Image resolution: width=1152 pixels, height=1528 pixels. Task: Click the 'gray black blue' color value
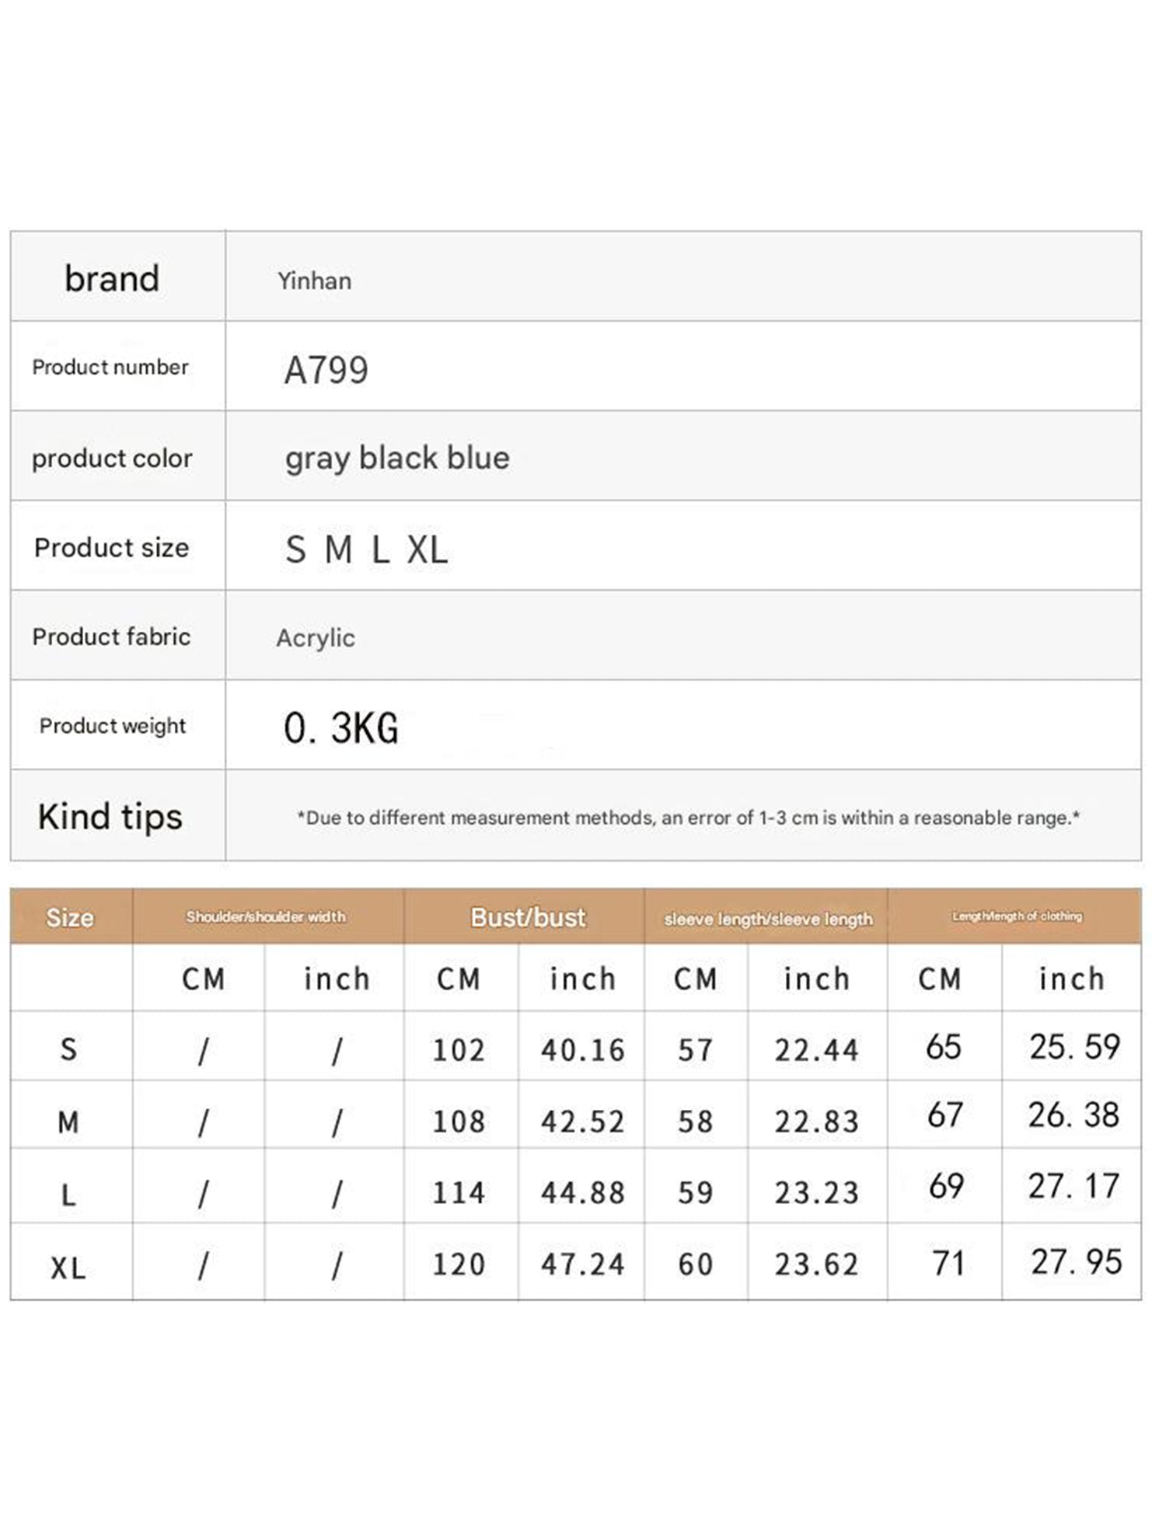pyautogui.click(x=397, y=458)
